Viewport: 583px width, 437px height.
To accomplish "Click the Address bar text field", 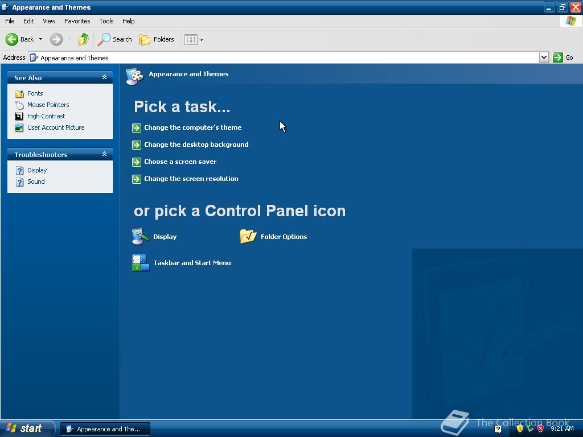I will pyautogui.click(x=284, y=57).
